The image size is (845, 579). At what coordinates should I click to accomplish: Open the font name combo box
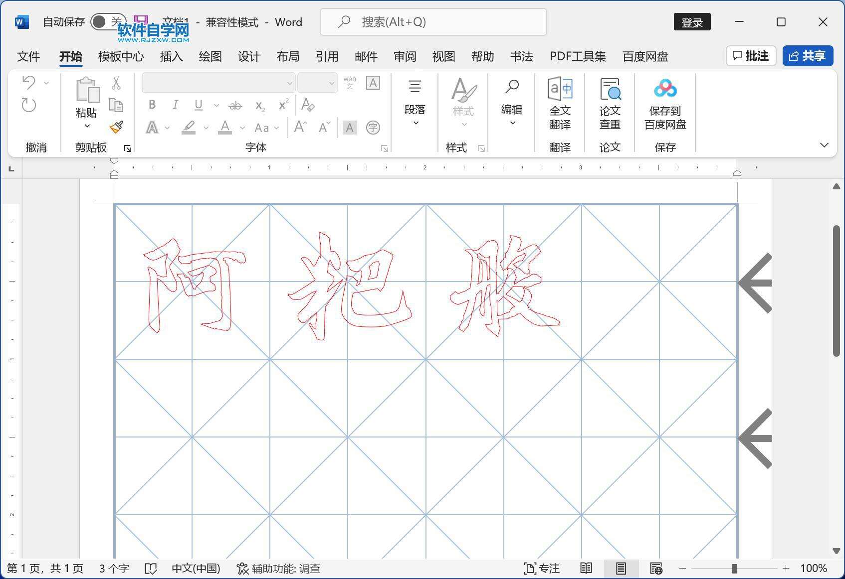[218, 83]
